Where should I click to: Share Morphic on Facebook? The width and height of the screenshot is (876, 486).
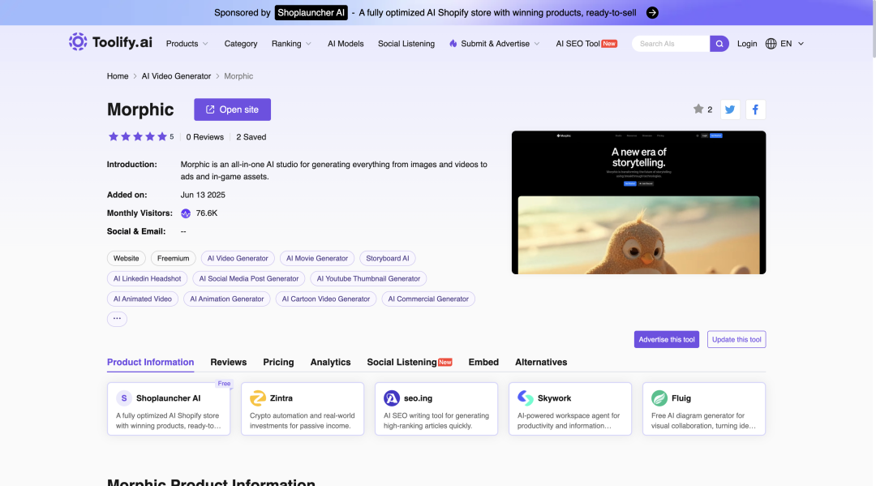point(755,110)
